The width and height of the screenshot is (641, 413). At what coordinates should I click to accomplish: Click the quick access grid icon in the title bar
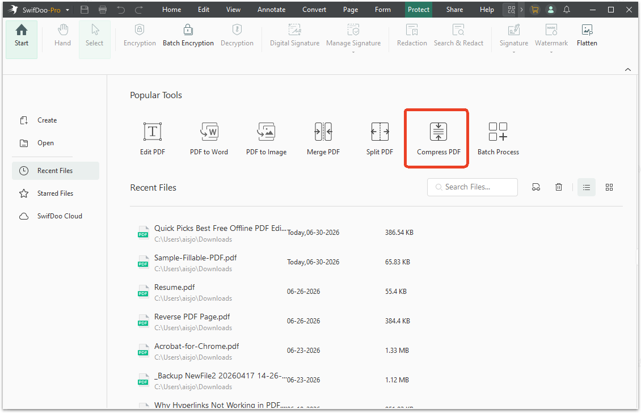(x=511, y=10)
